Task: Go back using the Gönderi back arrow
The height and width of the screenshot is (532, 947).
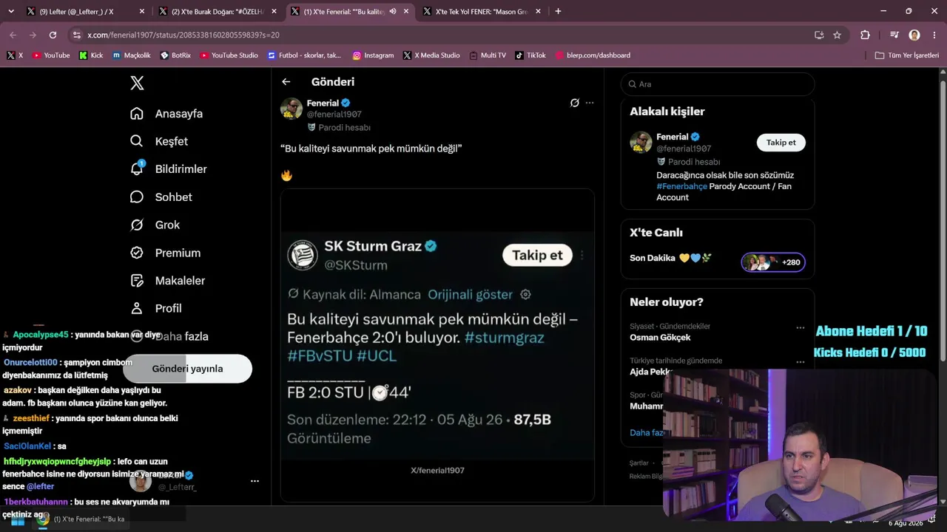Action: pos(286,82)
